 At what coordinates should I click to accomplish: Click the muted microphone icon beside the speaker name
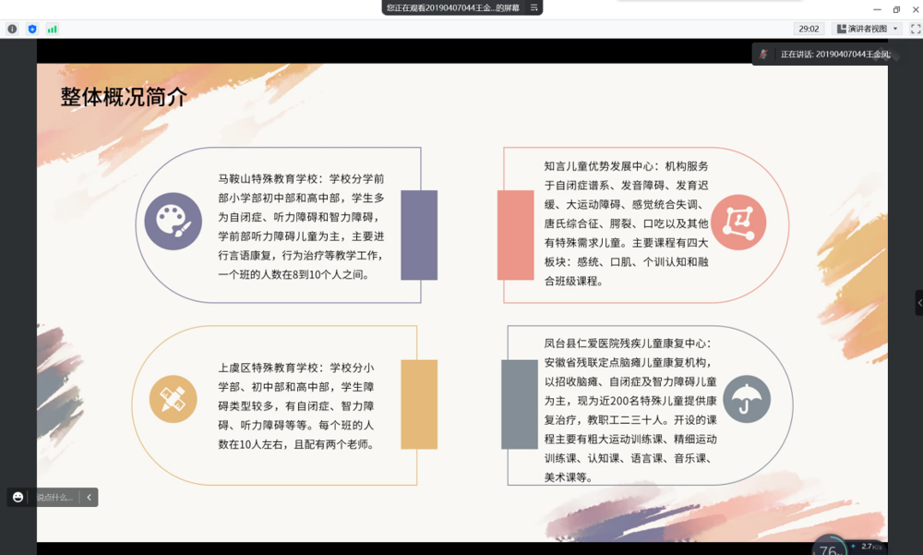(x=763, y=54)
